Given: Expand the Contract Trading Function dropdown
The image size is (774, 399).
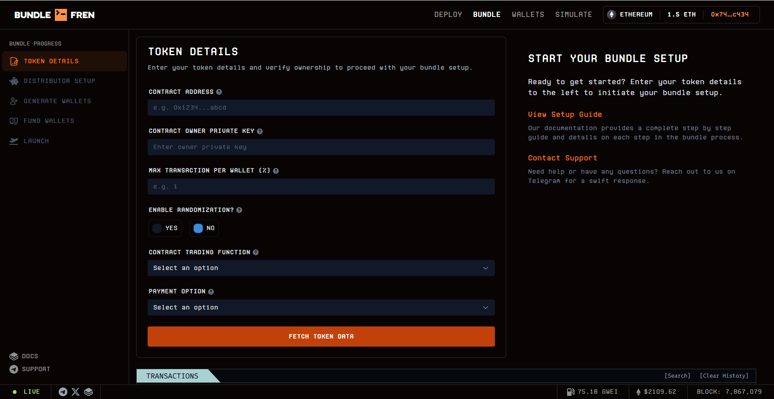Looking at the screenshot, I should tap(321, 268).
